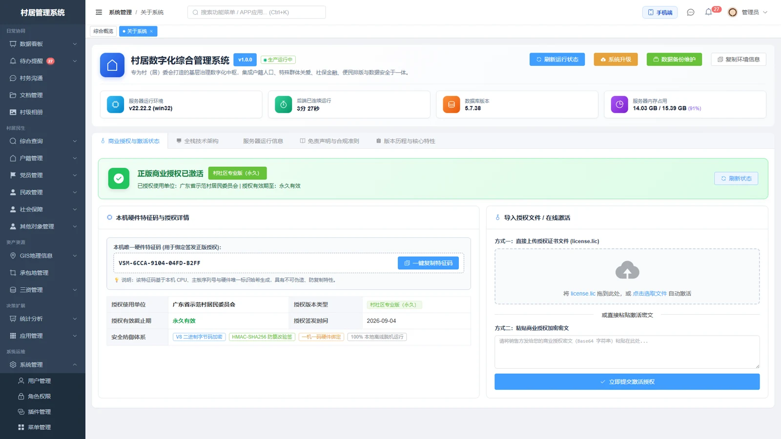The width and height of the screenshot is (781, 439).
Task: Expand the 综合查询 sidebar menu
Action: (42, 141)
